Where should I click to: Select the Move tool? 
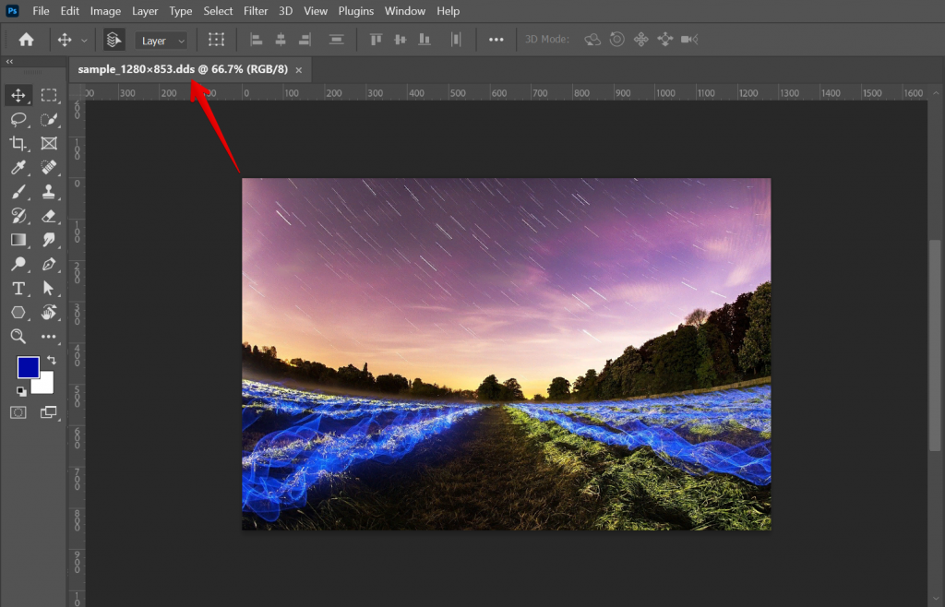tap(17, 95)
